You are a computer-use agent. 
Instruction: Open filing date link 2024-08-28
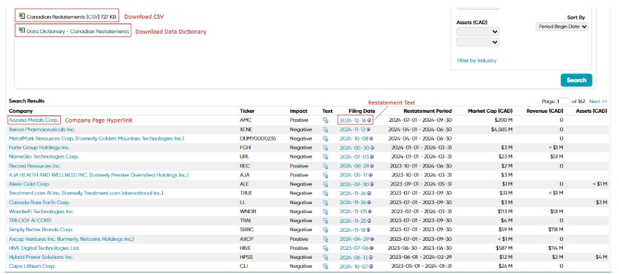[354, 166]
